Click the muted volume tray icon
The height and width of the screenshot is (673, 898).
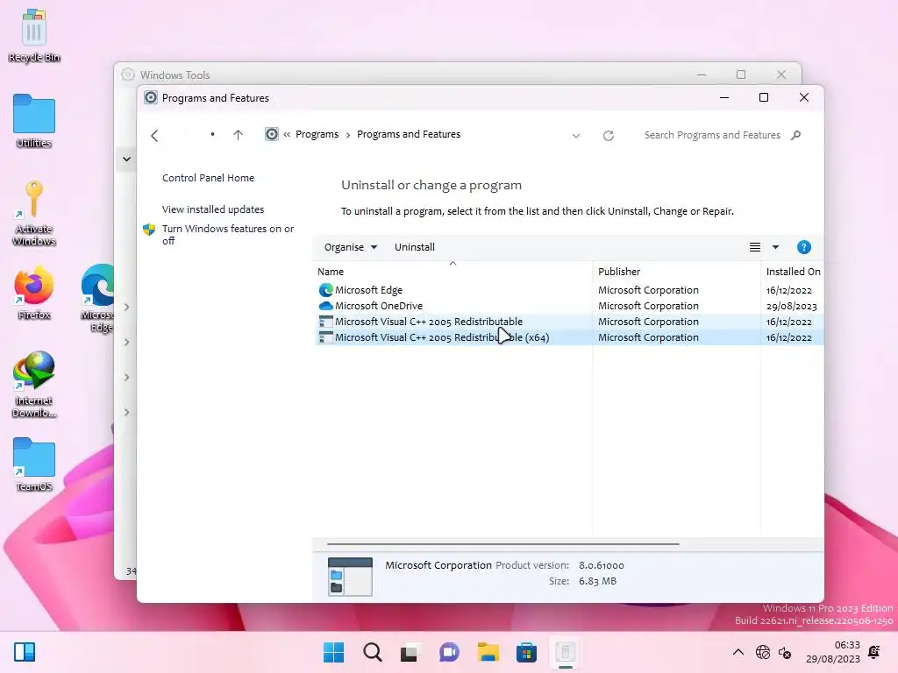tap(785, 652)
